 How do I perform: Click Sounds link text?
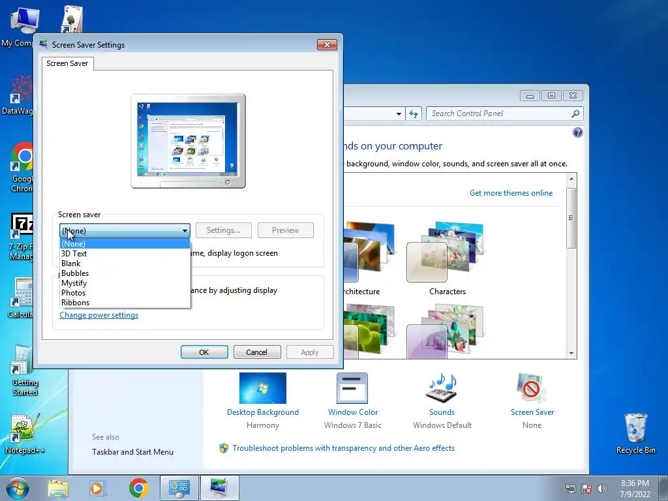442,412
